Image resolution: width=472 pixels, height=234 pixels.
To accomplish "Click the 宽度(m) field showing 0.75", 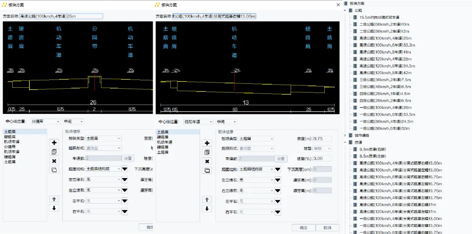I will pyautogui.click(x=322, y=139).
